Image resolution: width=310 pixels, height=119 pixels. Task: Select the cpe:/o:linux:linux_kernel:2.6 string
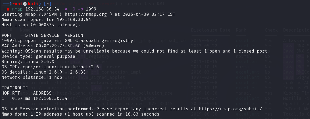[61, 67]
